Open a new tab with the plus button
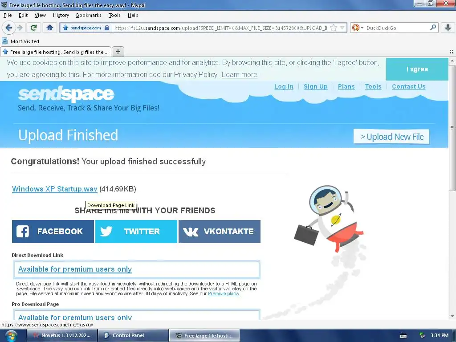This screenshot has width=456, height=342. [x=118, y=52]
